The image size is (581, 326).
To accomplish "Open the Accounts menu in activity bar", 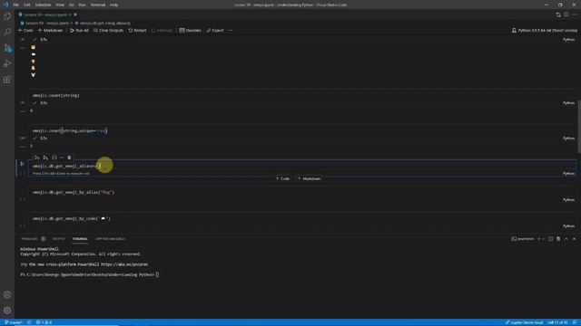I will coord(7,294).
